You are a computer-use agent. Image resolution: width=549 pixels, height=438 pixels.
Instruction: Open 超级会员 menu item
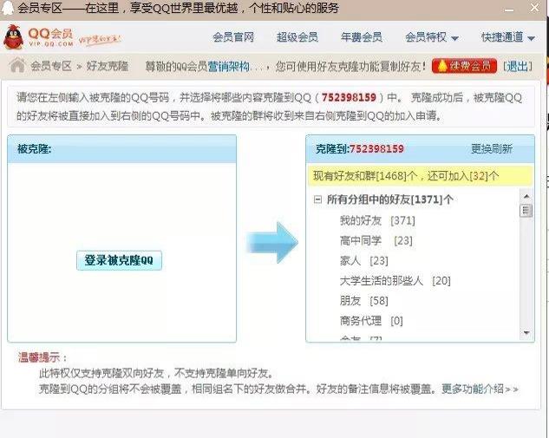pyautogui.click(x=297, y=37)
